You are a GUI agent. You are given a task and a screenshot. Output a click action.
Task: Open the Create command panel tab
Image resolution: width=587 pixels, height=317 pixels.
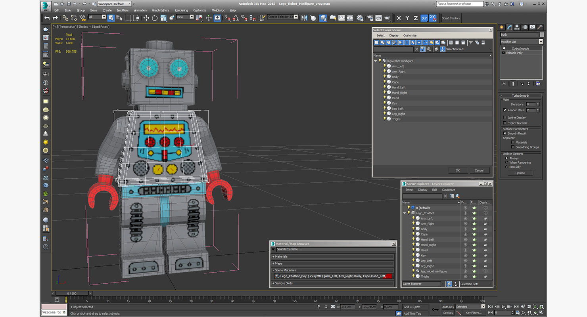[502, 27]
